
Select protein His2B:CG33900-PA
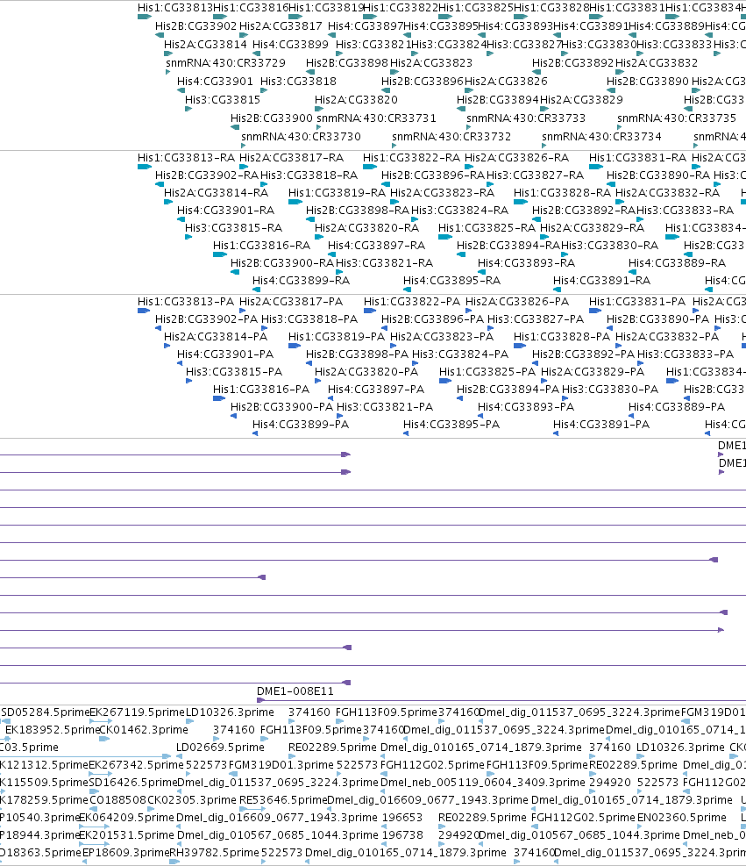pos(281,406)
